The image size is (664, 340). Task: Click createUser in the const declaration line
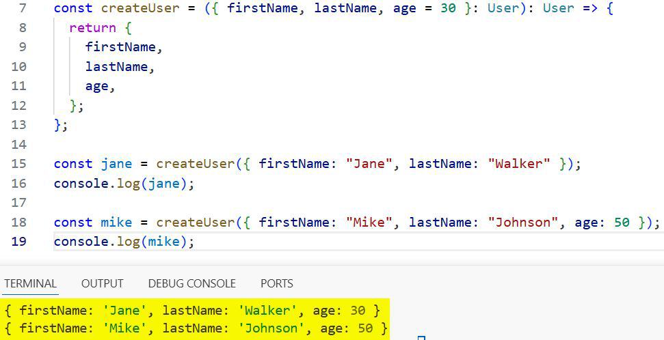(140, 8)
